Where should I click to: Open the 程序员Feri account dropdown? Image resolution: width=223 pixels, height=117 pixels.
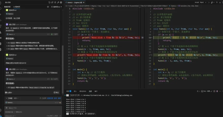point(56,7)
